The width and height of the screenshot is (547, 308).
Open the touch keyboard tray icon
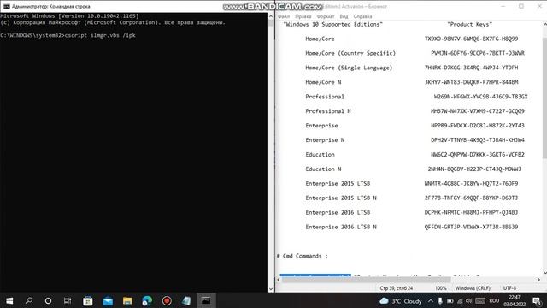click(x=480, y=301)
